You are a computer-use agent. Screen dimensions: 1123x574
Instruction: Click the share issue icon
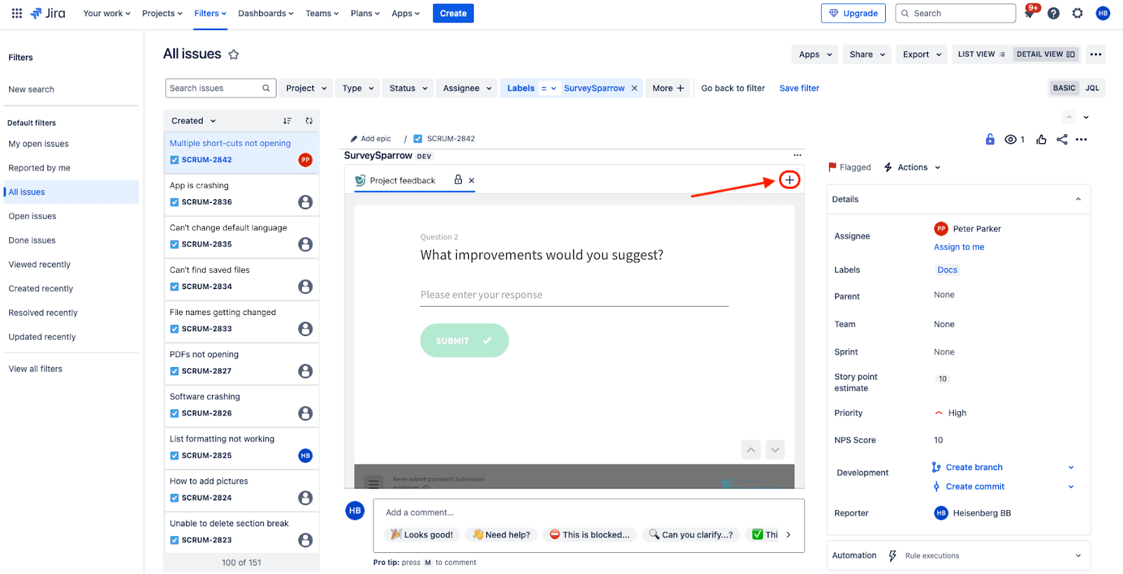coord(1062,140)
